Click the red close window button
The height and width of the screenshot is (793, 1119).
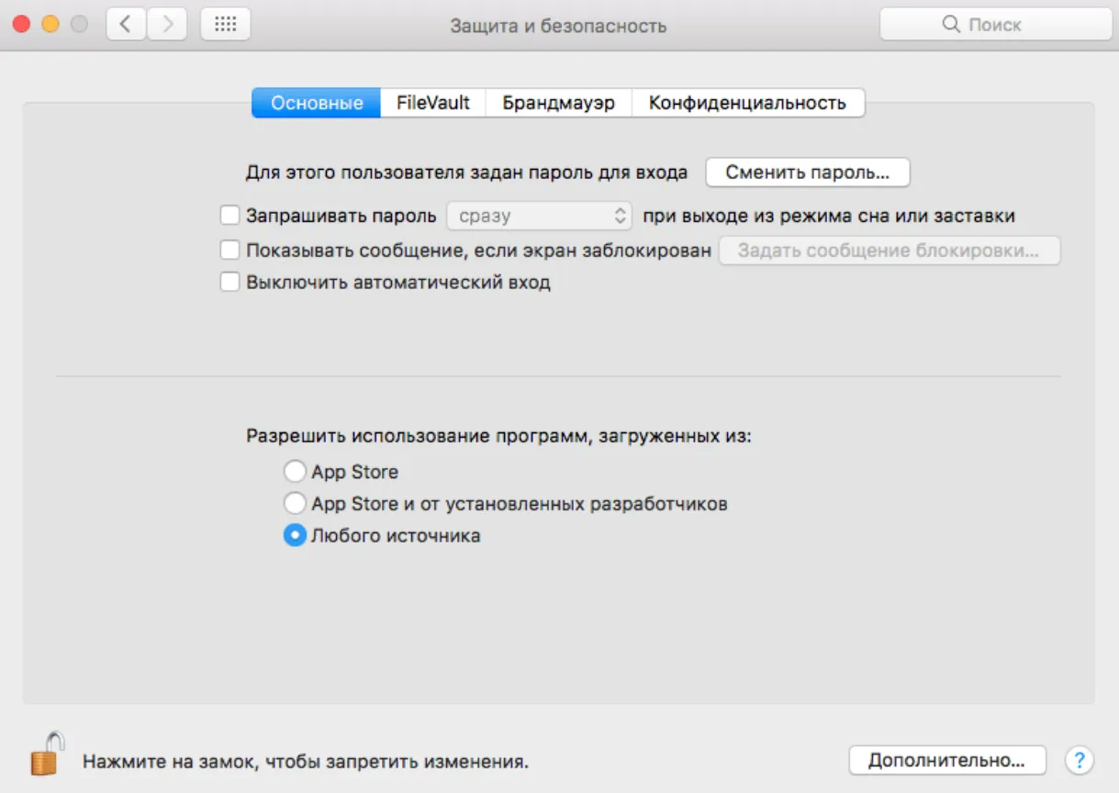coord(21,25)
